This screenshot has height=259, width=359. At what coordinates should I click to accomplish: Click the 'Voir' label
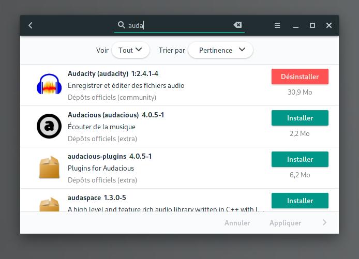coord(102,50)
